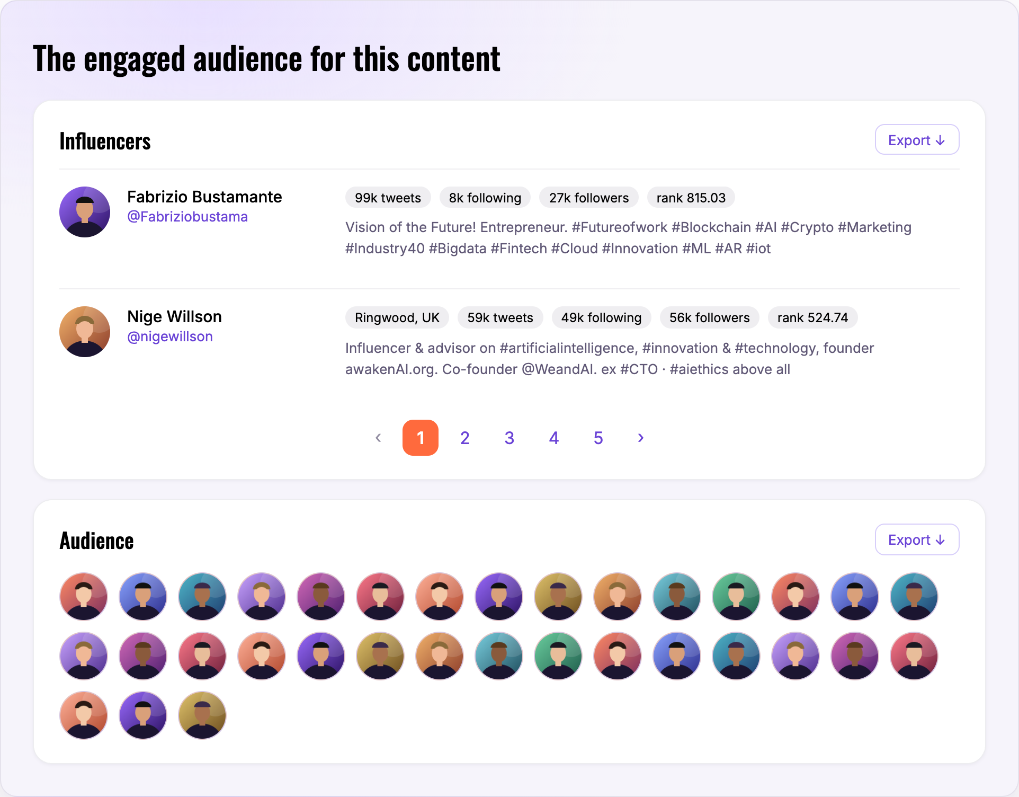Click the 59k tweets tag

pos(500,317)
